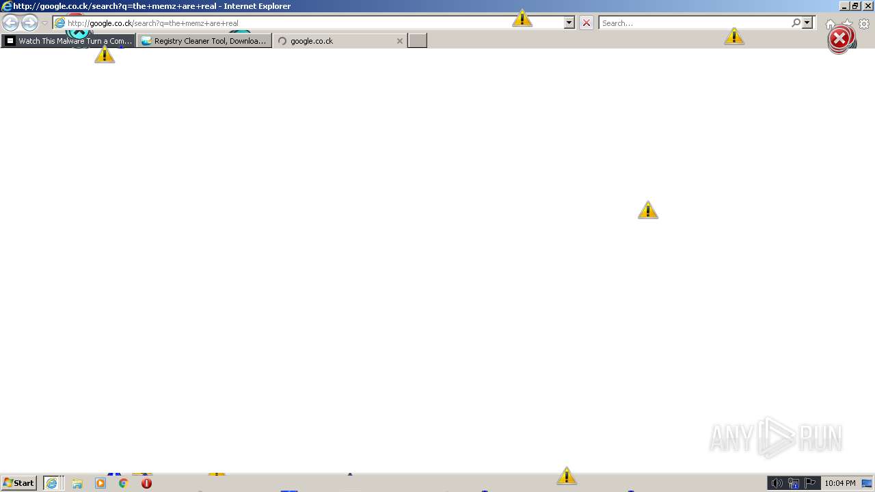Open the recent pages dropdown beside Forward
The height and width of the screenshot is (492, 875).
tap(44, 23)
